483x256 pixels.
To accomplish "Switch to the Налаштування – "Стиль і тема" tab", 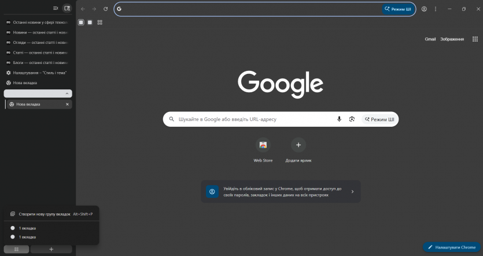I will pos(37,73).
